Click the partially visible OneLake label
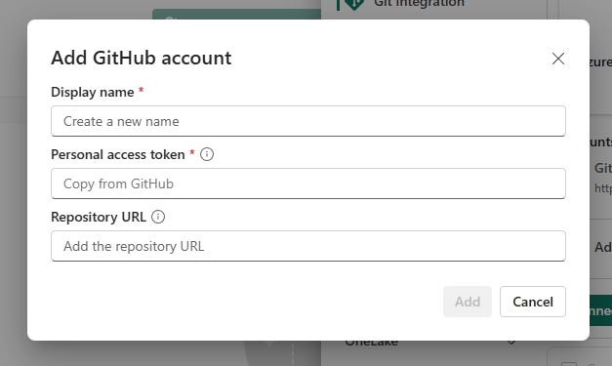 [x=372, y=343]
